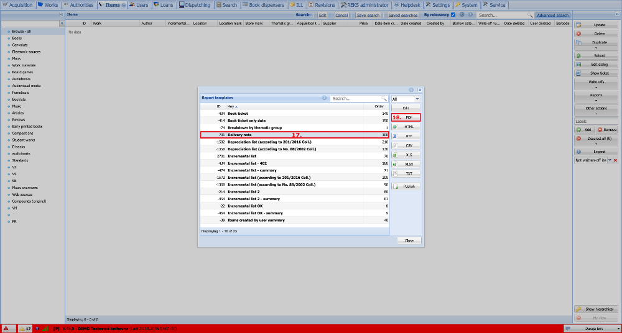Viewport: 622px width, 333px height.
Task: Open the Authorities tab
Action: point(78,5)
